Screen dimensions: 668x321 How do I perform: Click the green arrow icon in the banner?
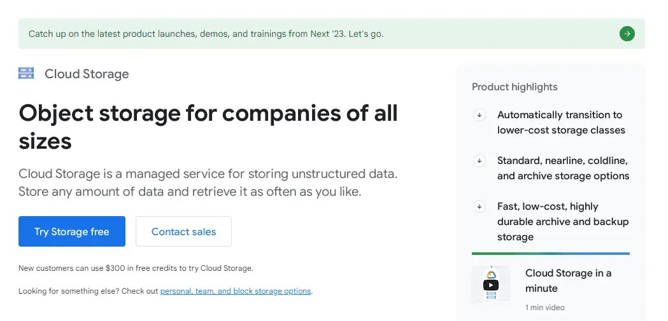click(627, 34)
